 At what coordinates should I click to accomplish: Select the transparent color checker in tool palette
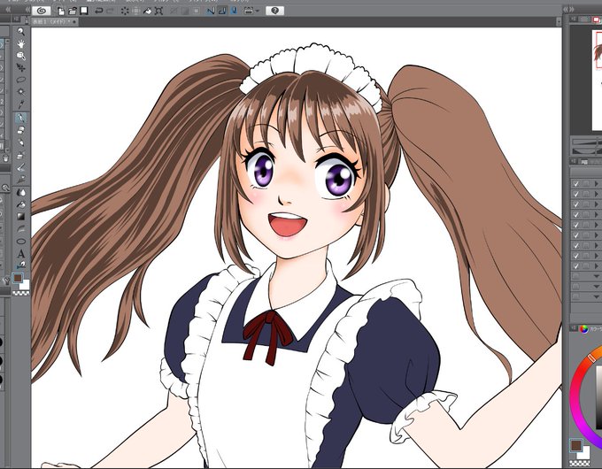click(21, 293)
